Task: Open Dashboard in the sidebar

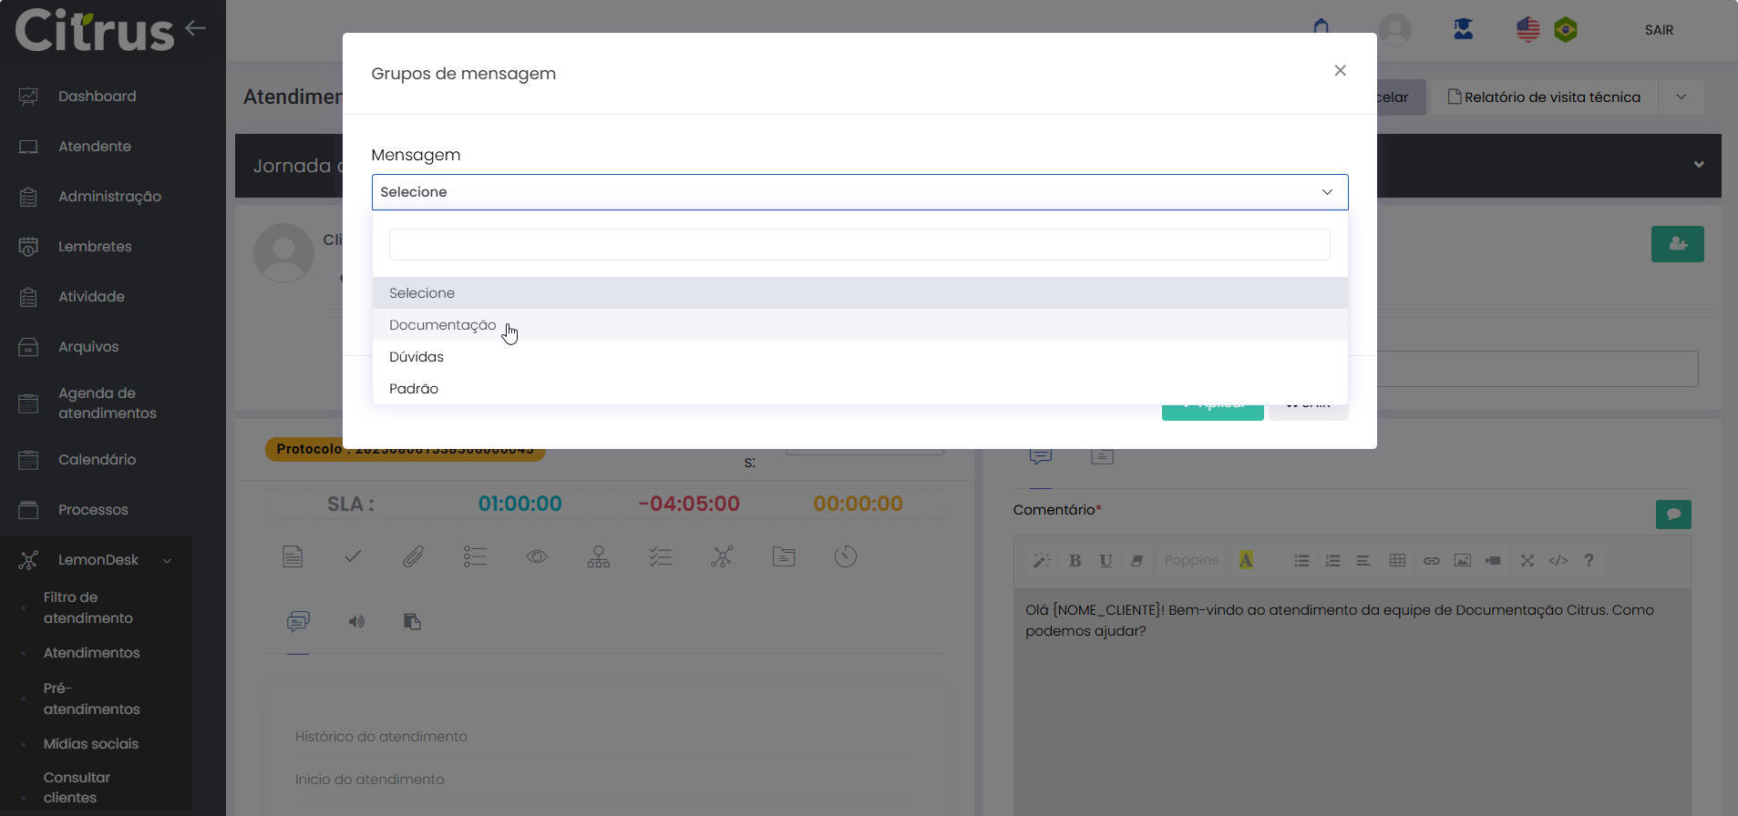Action: pos(97,97)
